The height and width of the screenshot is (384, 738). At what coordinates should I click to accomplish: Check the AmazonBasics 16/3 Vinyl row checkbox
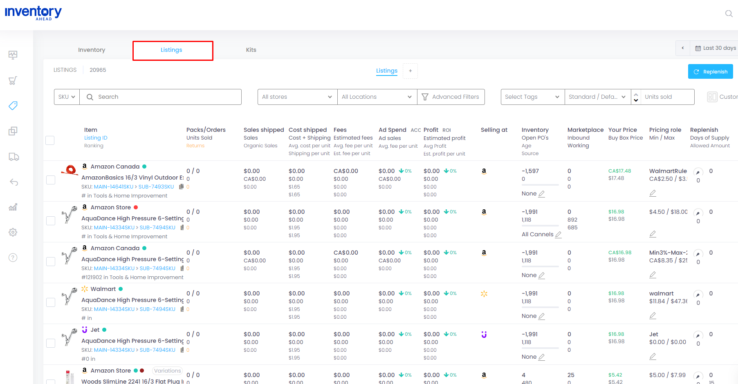51,180
